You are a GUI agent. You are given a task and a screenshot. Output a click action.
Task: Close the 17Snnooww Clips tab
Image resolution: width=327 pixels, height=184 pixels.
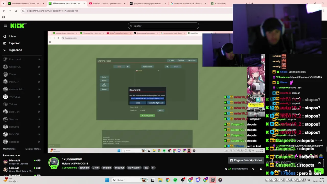tap(84, 4)
